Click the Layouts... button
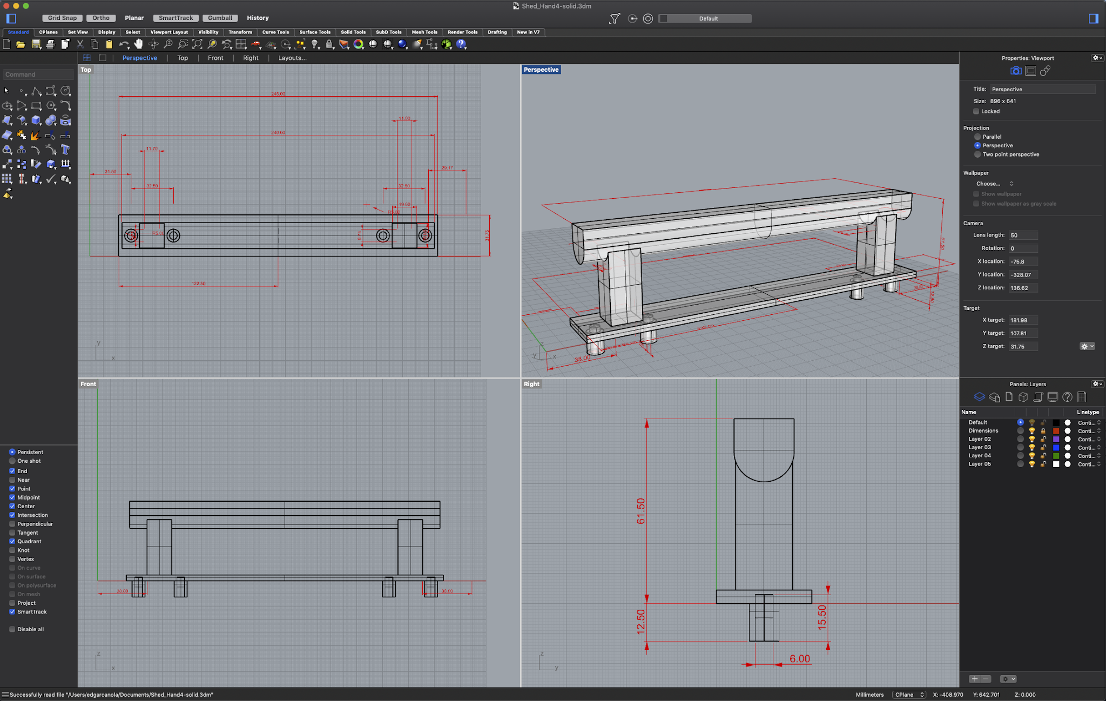 [x=292, y=58]
